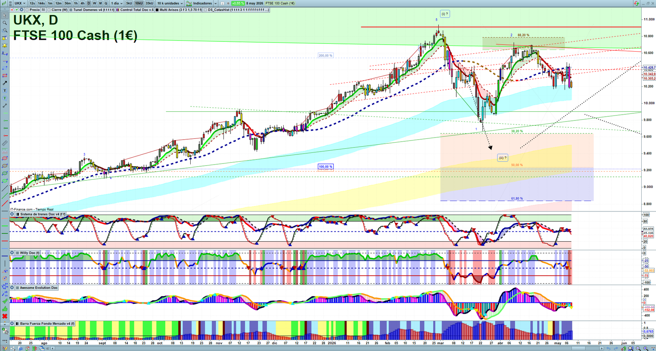Click the 5kU units button

129,3
